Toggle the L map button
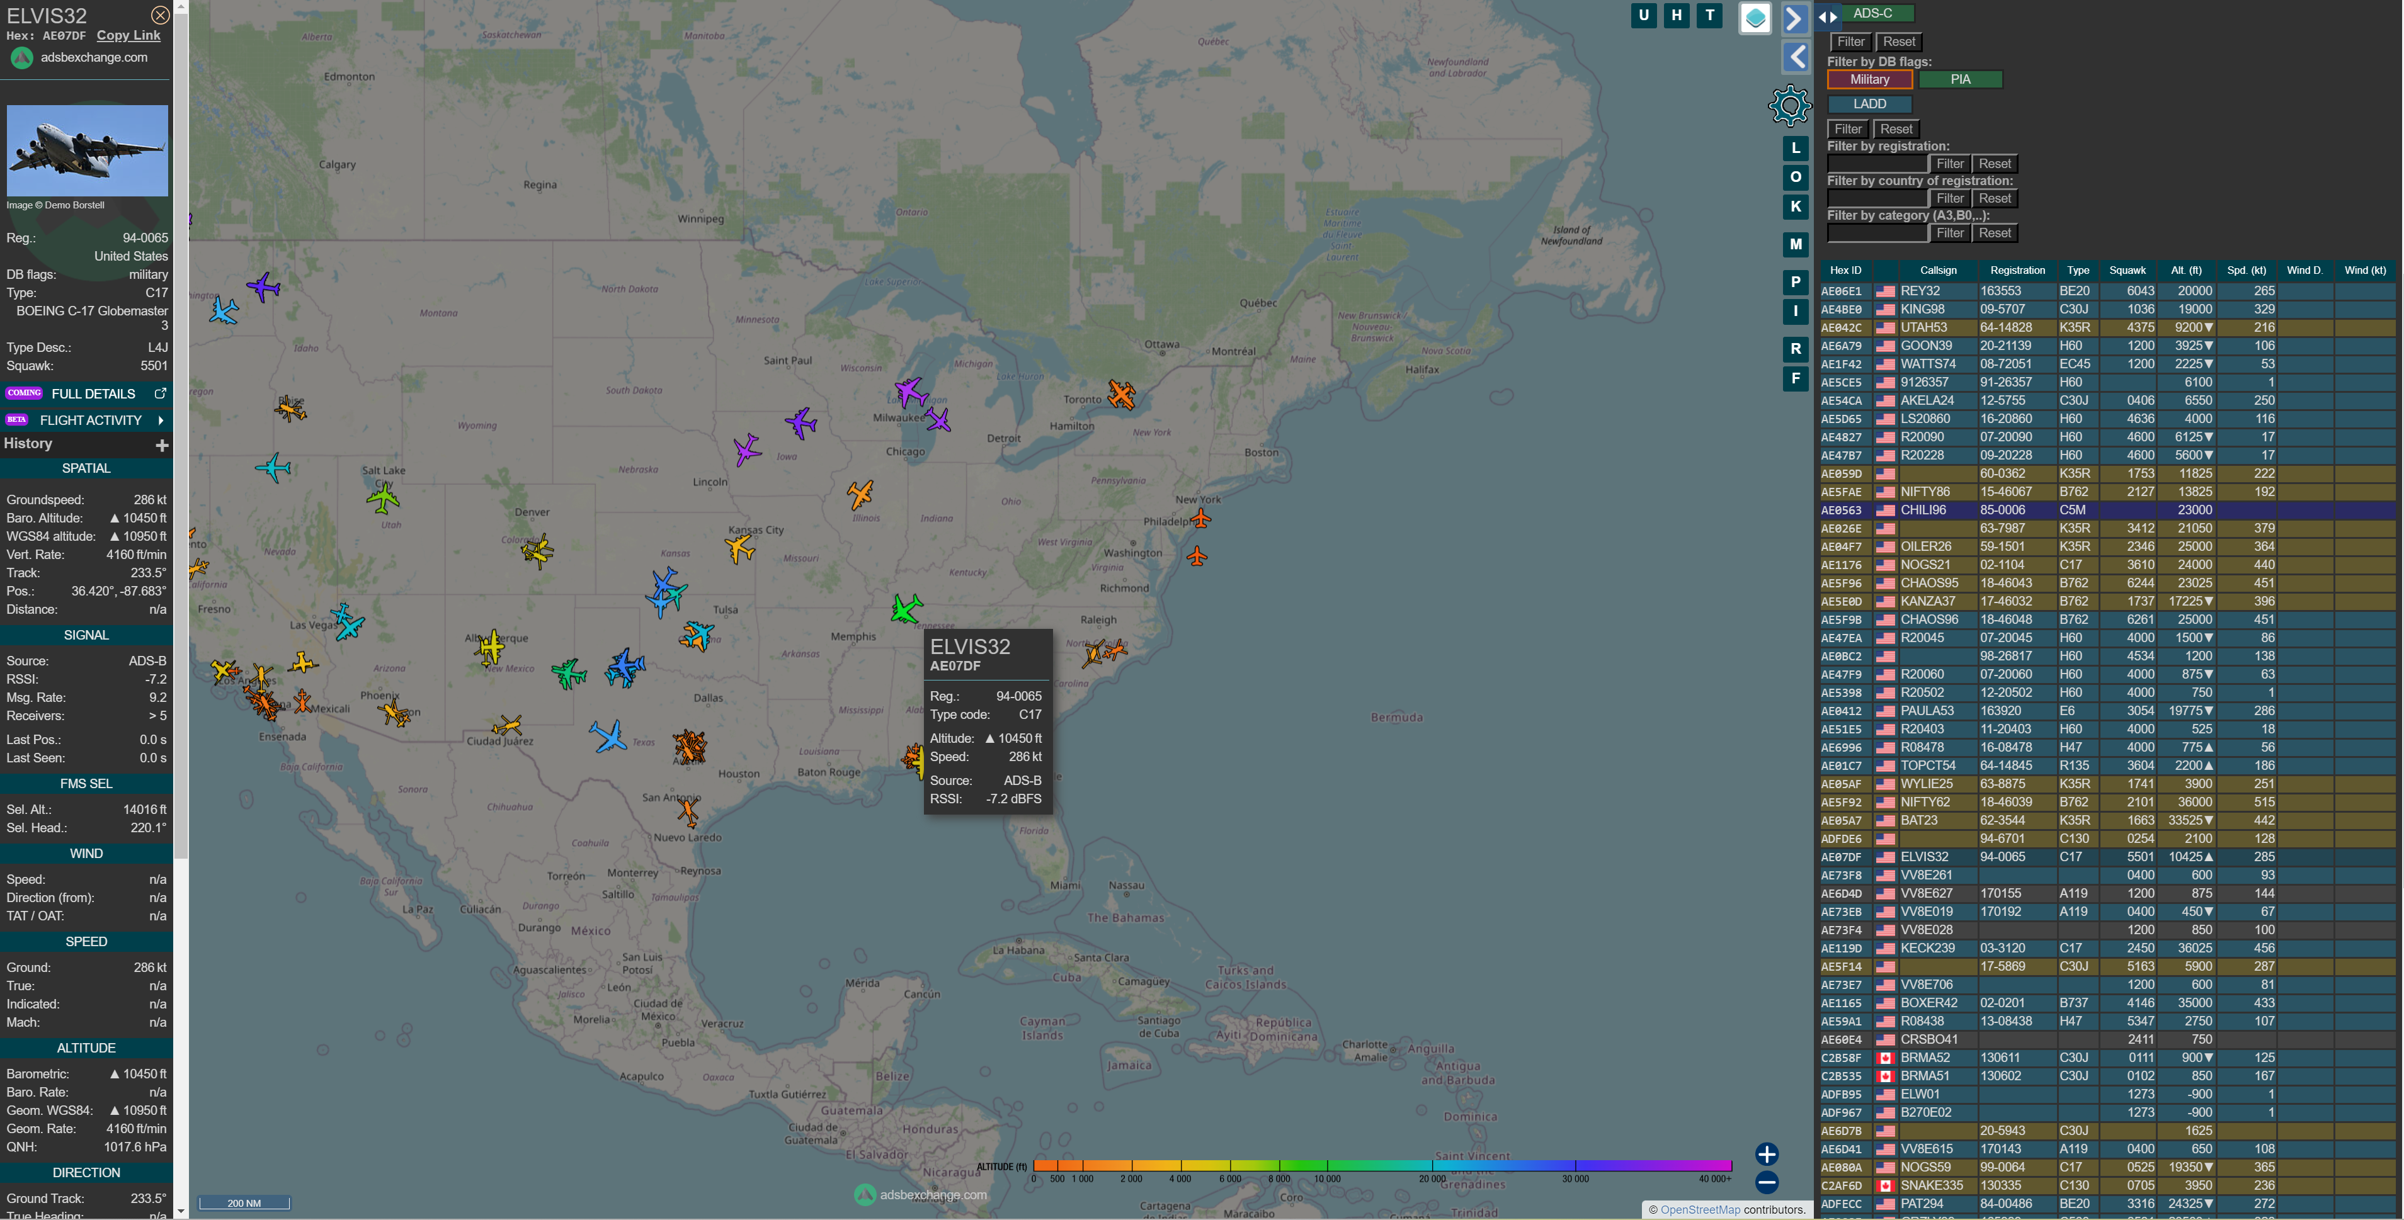The width and height of the screenshot is (2404, 1220). click(x=1796, y=149)
